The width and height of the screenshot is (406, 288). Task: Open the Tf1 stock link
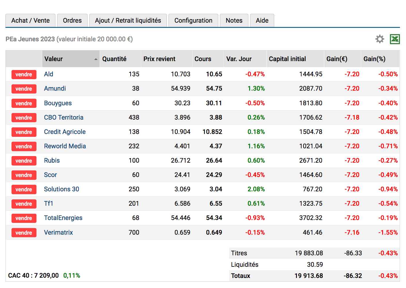(x=49, y=203)
